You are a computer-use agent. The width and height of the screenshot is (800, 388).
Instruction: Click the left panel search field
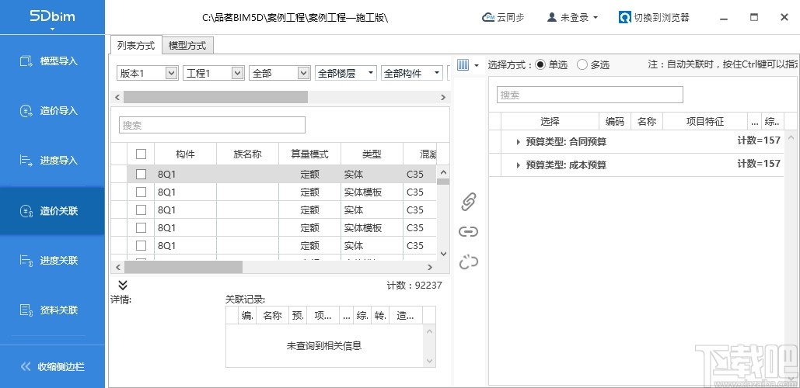[x=212, y=125]
